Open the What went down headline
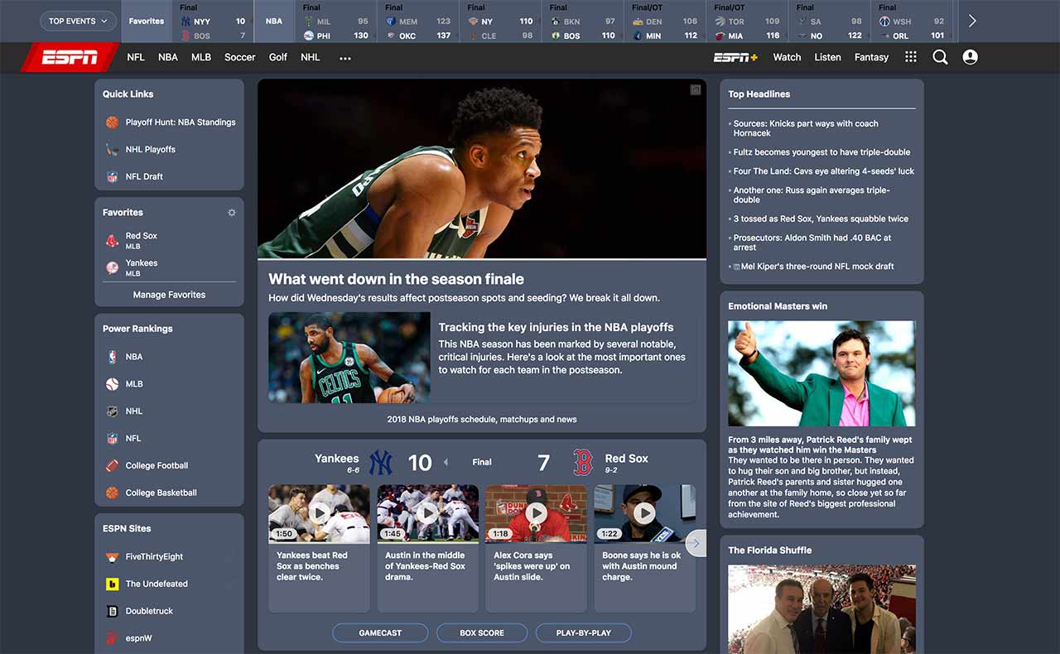This screenshot has height=654, width=1060. 396,279
